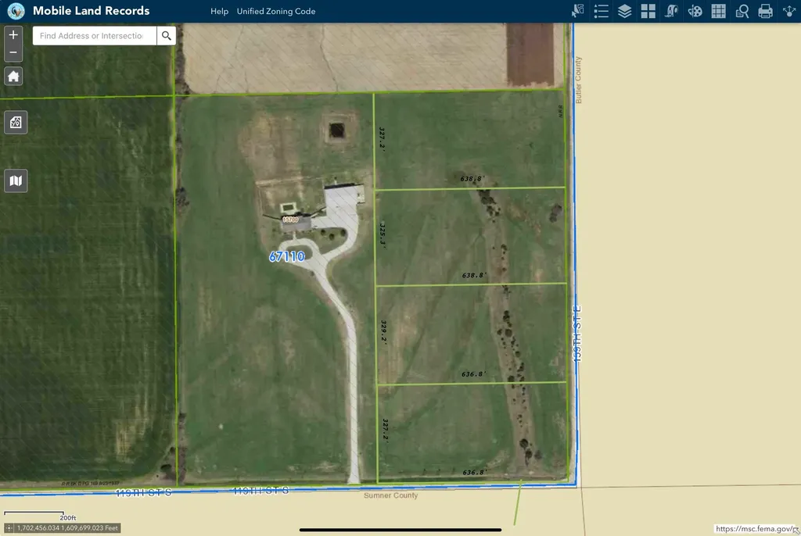Return to default extent via Home button
Image resolution: width=801 pixels, height=536 pixels.
click(13, 77)
